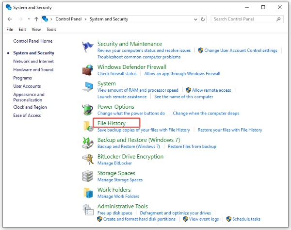Click the System and Security breadcrumb
Screen dimensions: 291x230
(x=109, y=19)
